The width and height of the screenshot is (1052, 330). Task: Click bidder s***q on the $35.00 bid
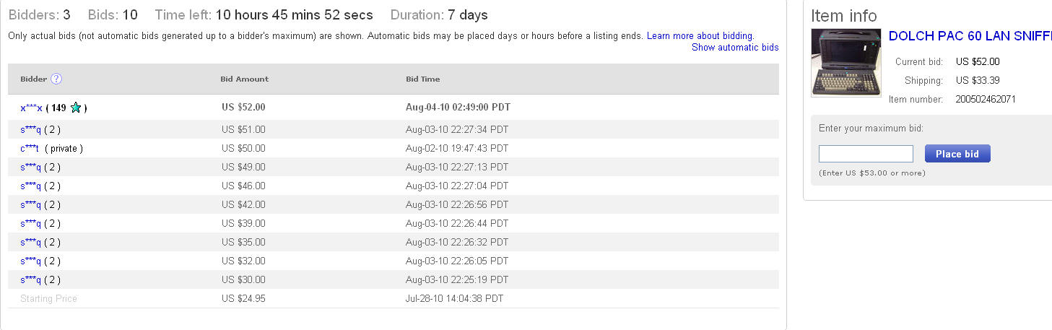[x=31, y=242]
